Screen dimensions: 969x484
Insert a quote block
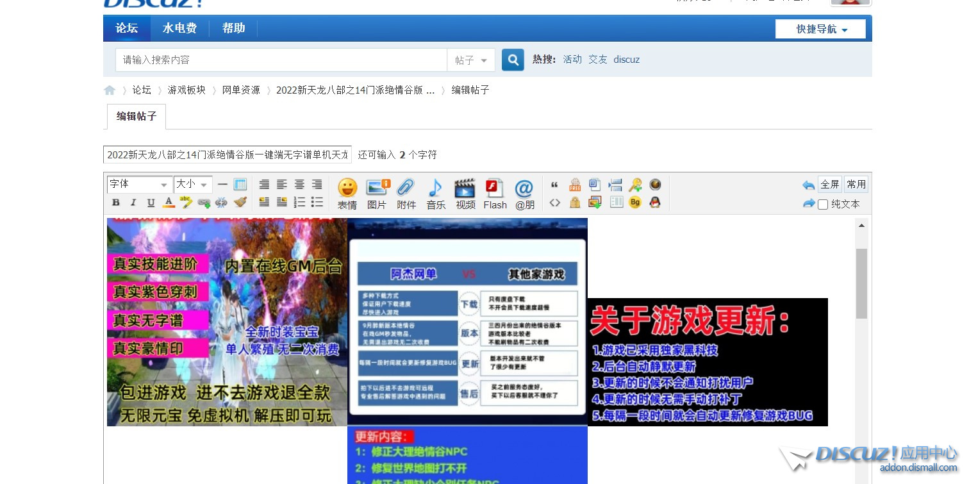(x=554, y=185)
